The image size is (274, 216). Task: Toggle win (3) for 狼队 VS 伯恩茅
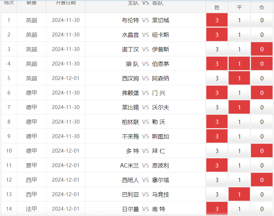click(x=217, y=63)
